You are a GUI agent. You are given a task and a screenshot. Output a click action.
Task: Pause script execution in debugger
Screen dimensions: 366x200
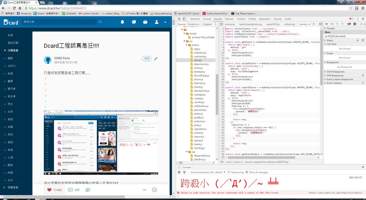tap(327, 24)
